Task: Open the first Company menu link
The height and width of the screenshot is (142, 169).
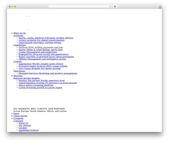Action: point(19,118)
